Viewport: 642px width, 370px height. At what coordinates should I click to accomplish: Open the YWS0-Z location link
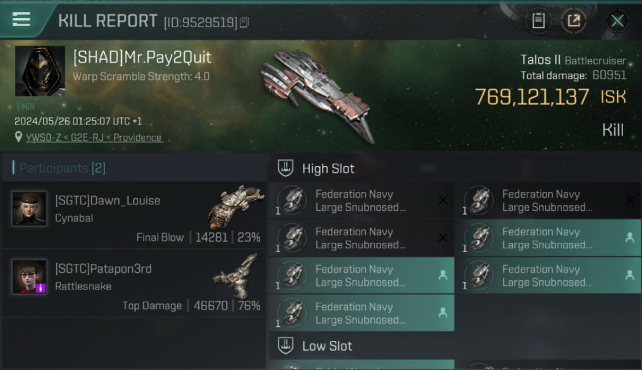pyautogui.click(x=93, y=138)
